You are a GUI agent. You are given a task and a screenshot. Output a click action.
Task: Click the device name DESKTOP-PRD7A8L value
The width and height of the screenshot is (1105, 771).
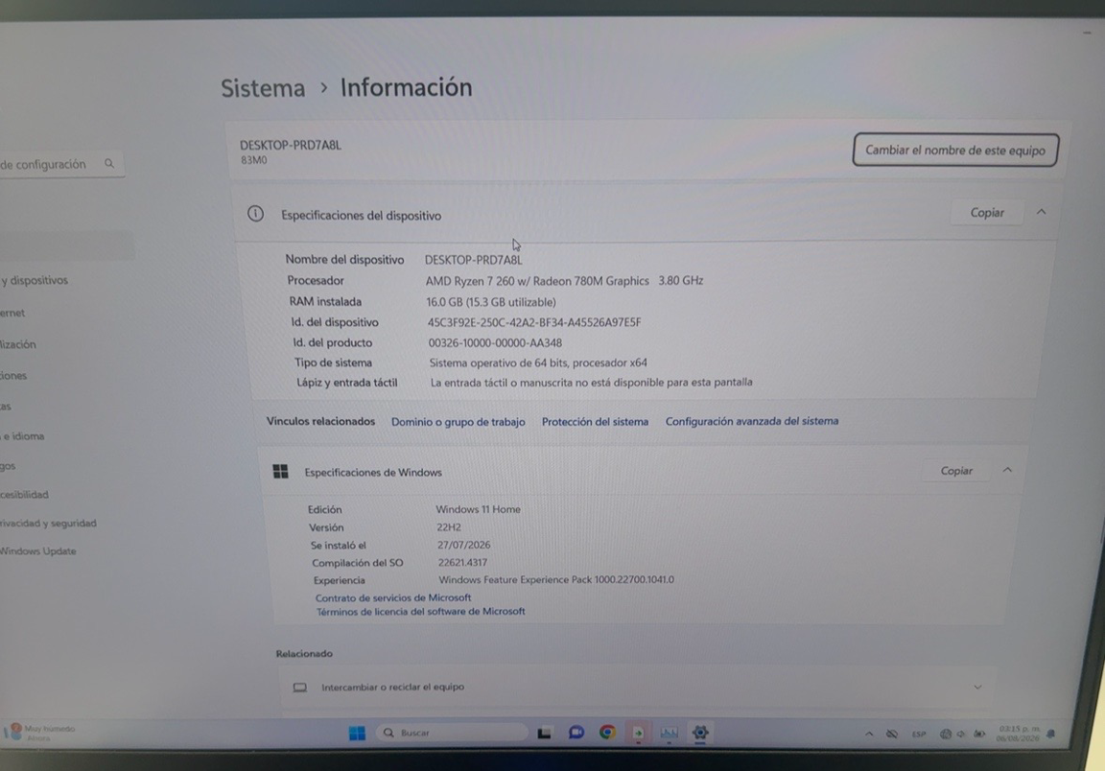[474, 260]
